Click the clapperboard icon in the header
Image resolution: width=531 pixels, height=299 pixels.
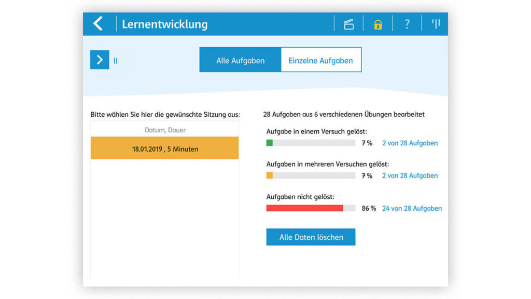(348, 24)
